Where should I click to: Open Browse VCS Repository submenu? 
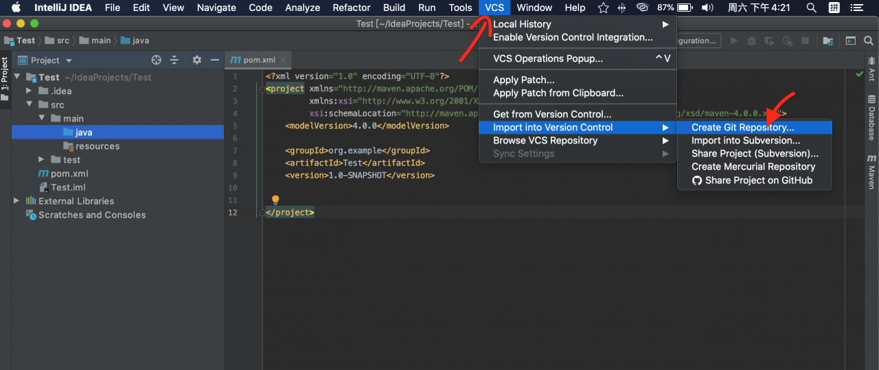click(x=578, y=140)
